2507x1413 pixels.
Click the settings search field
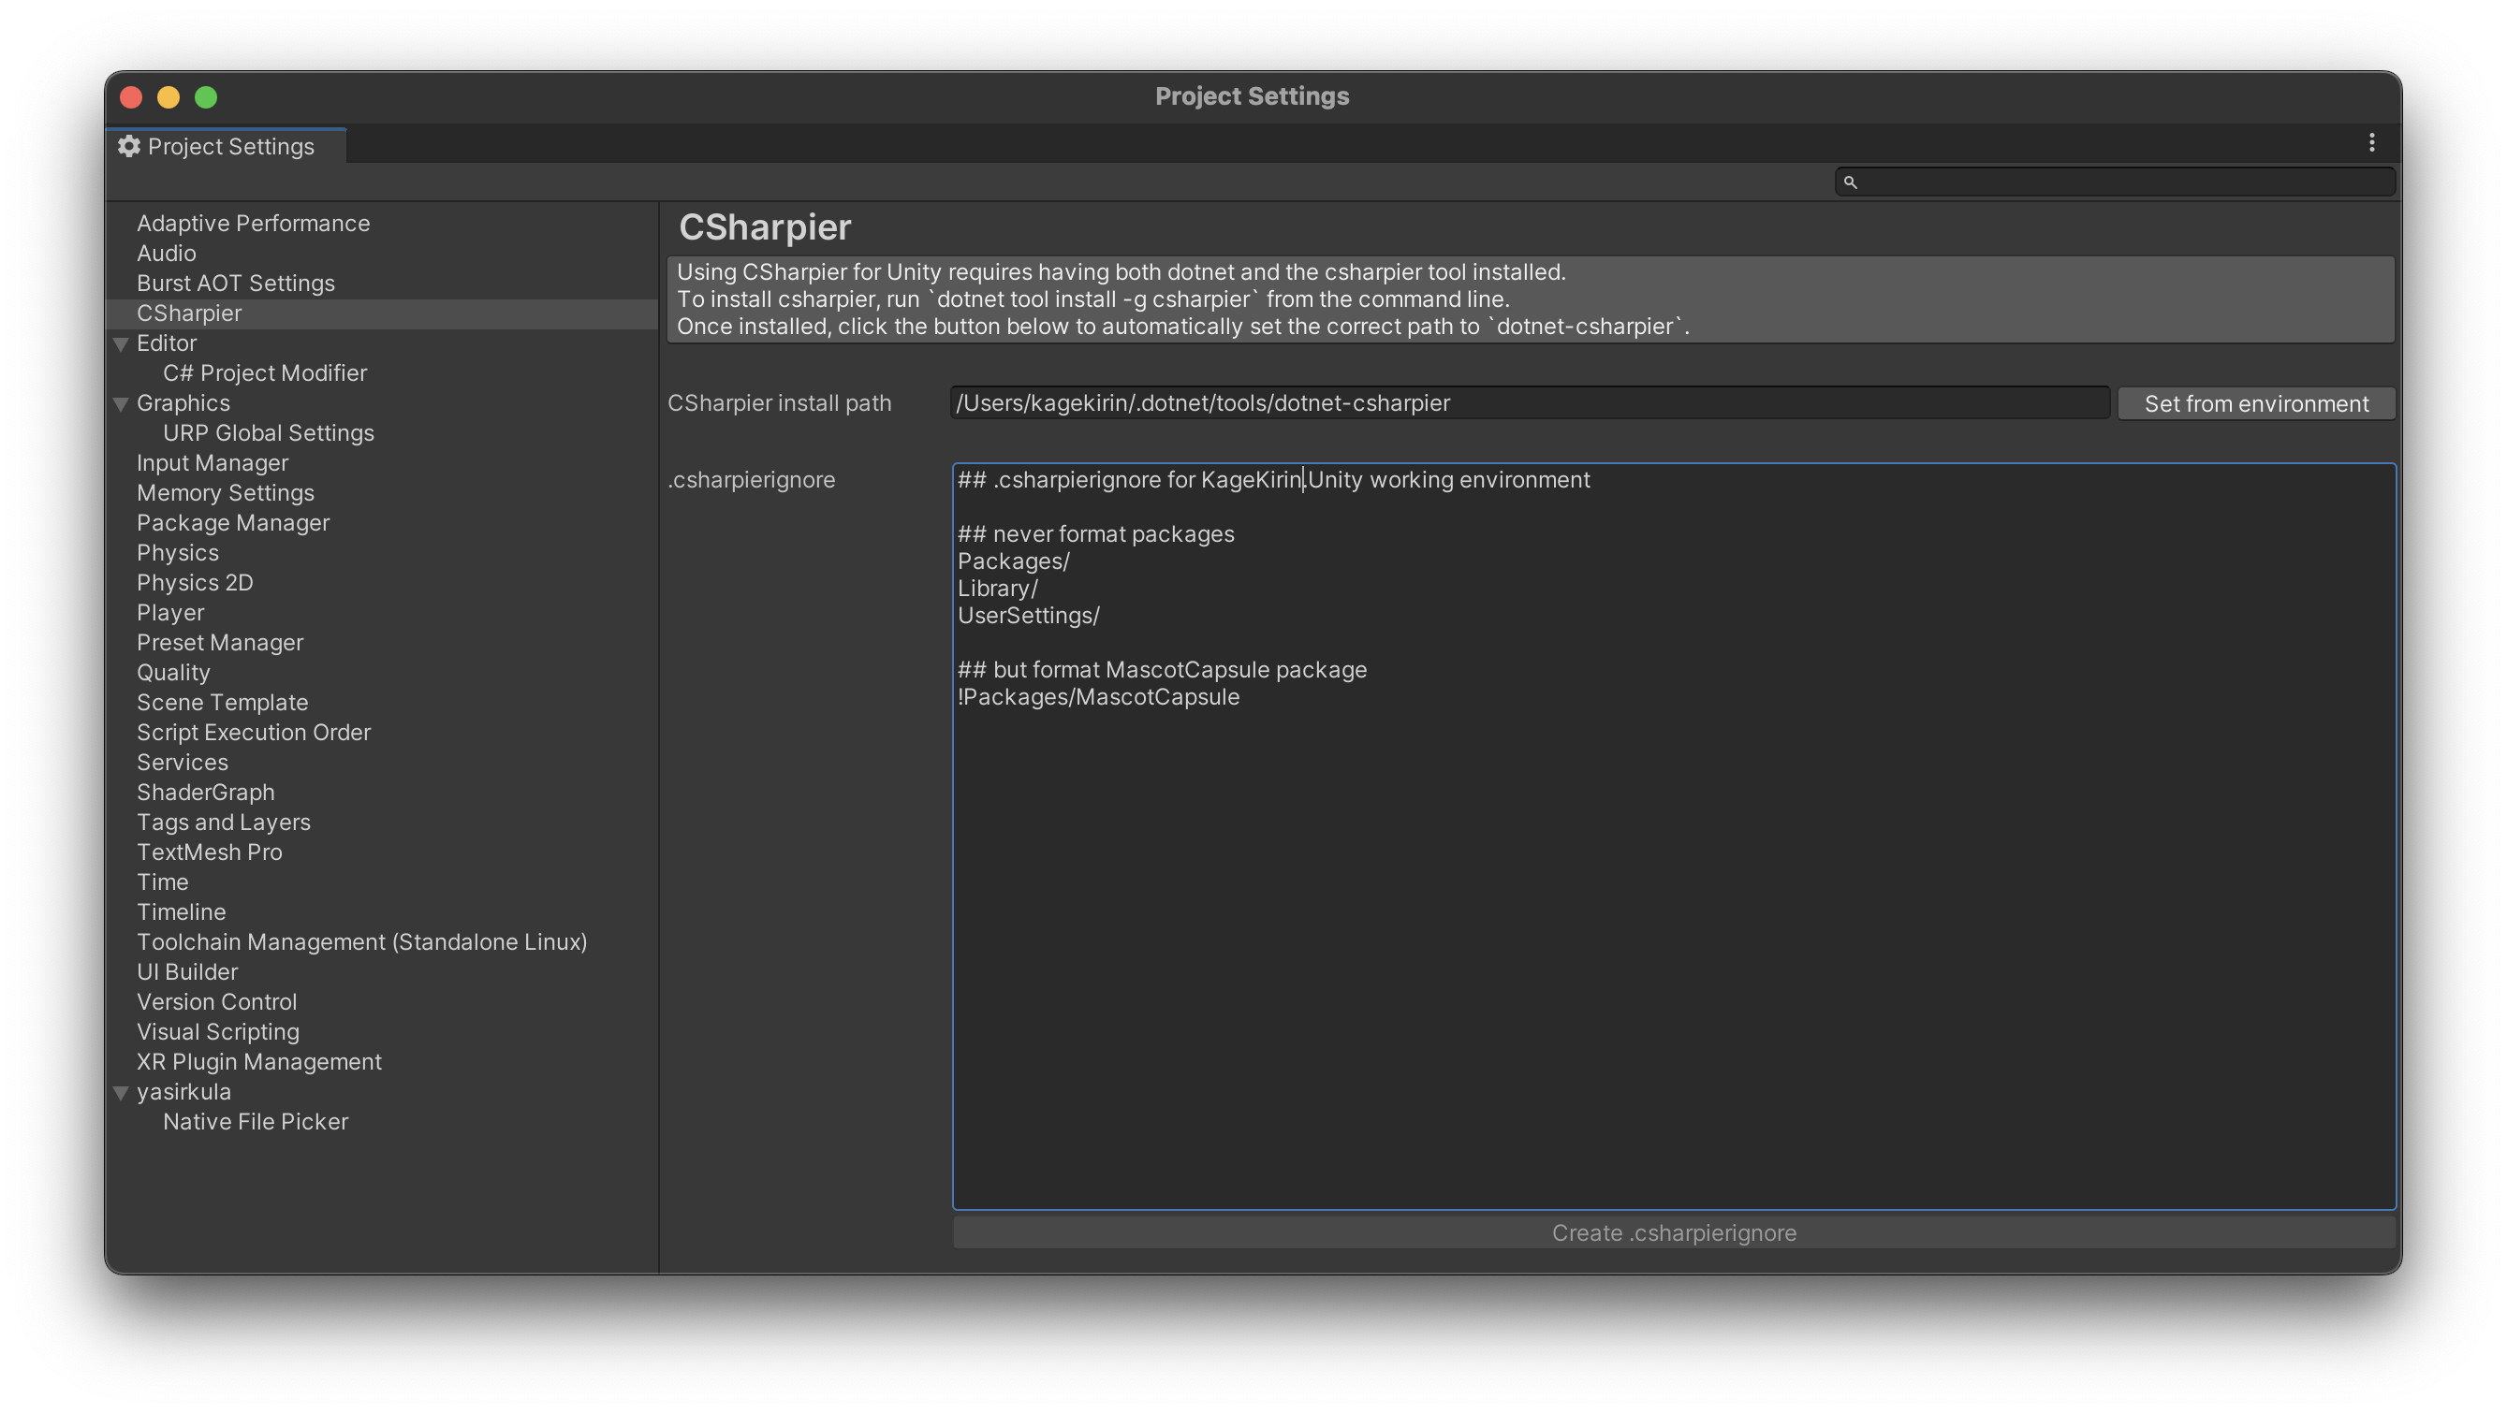2121,182
